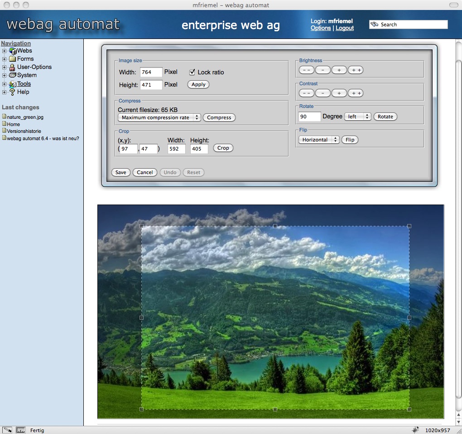Open the Horizontal flip direction dropdown
This screenshot has height=434, width=462.
[319, 140]
